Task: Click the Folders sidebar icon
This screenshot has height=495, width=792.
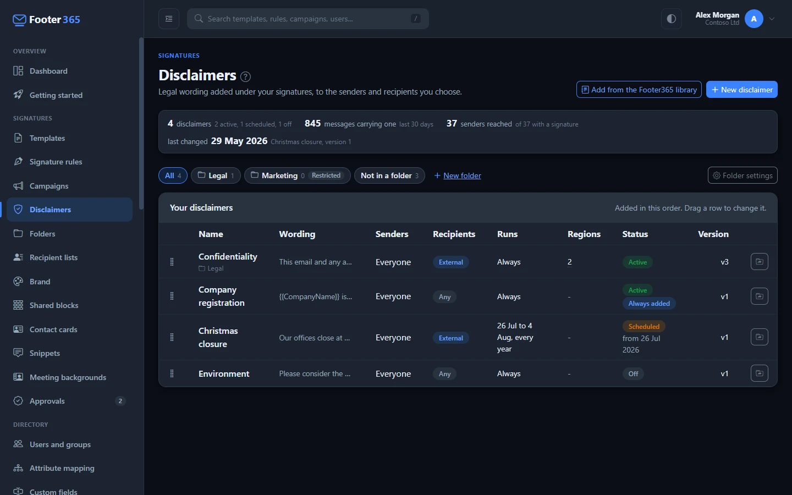Action: pyautogui.click(x=18, y=234)
